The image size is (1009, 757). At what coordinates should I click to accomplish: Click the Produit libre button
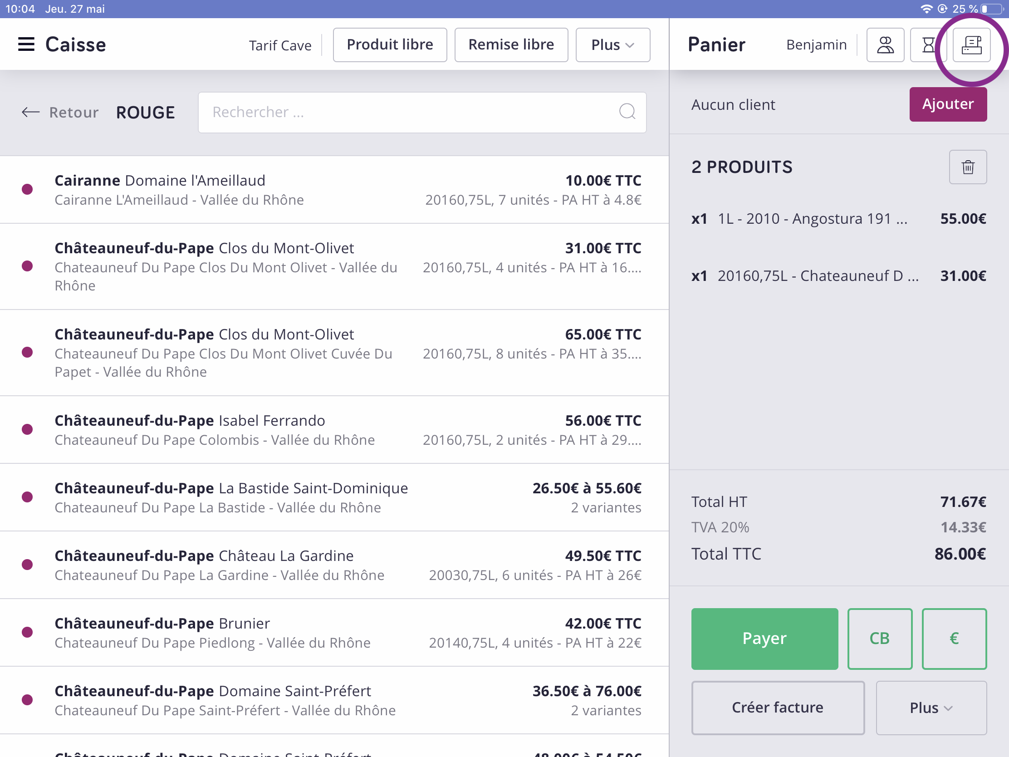390,45
